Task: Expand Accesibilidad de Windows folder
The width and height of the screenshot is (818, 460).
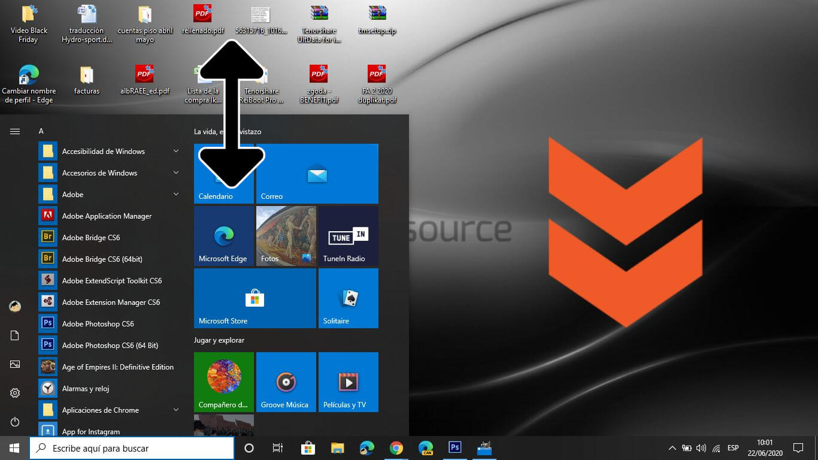Action: tap(109, 152)
